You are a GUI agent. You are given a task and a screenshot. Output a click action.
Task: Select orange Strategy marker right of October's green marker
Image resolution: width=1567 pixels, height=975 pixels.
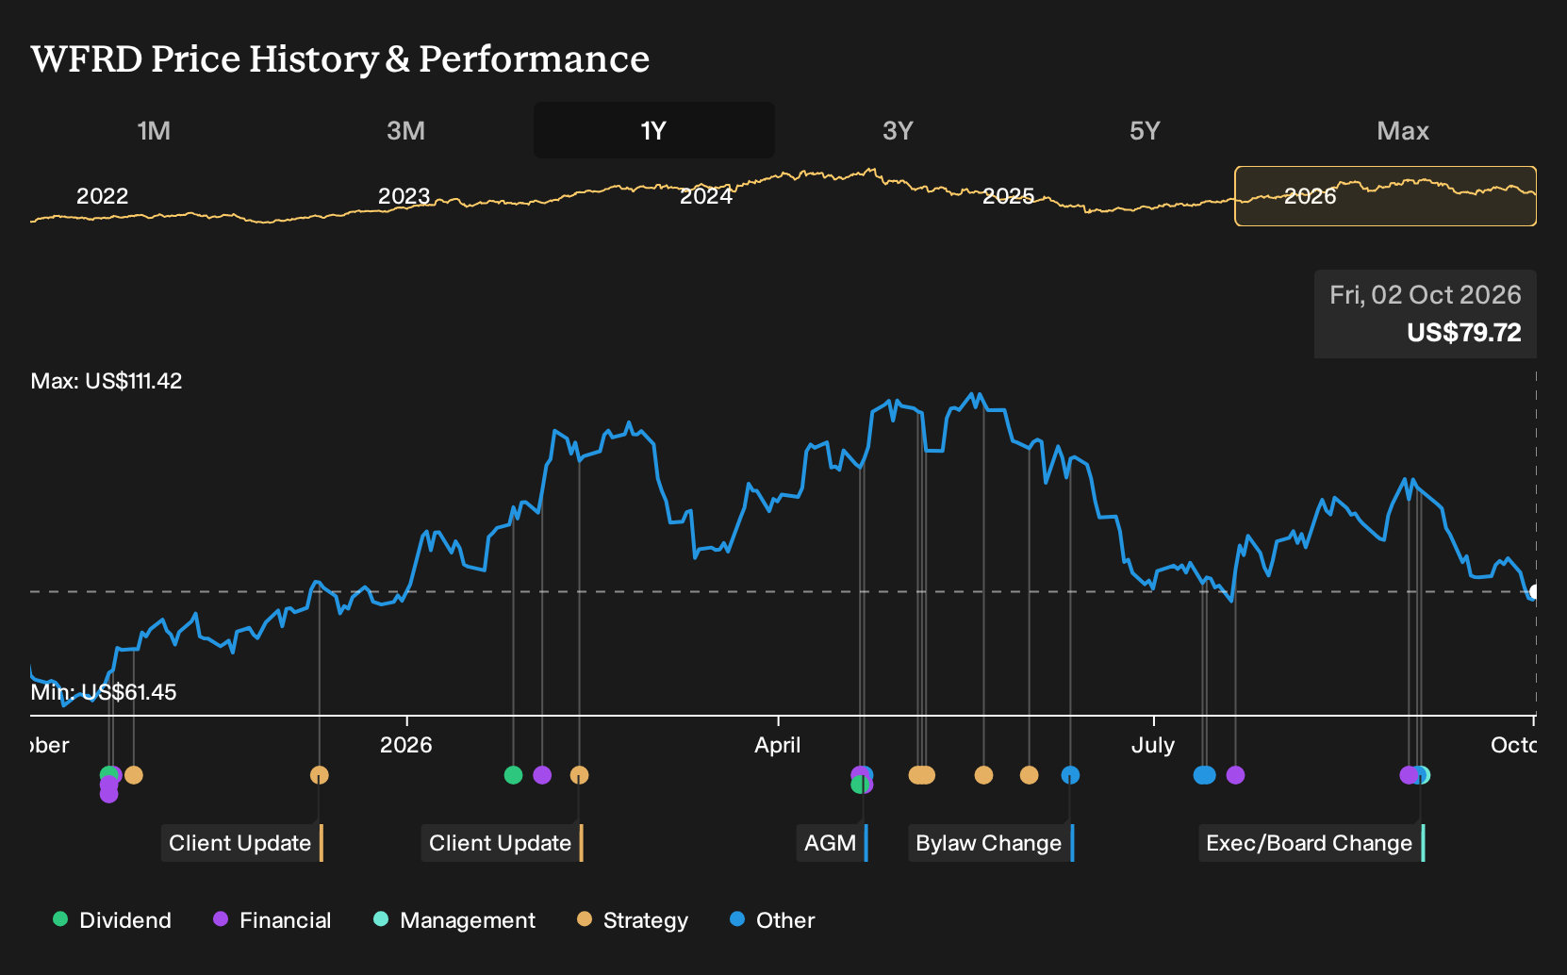coord(134,775)
